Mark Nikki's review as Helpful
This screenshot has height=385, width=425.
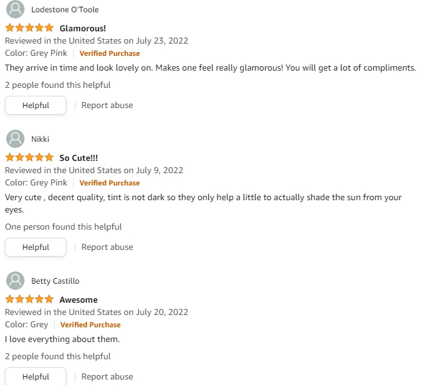coord(36,247)
